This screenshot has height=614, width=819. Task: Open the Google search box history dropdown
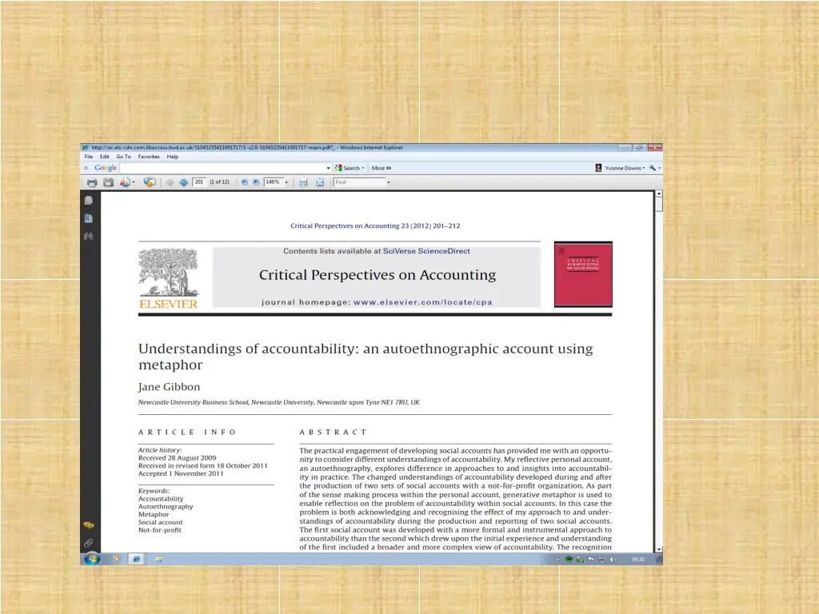tap(328, 168)
